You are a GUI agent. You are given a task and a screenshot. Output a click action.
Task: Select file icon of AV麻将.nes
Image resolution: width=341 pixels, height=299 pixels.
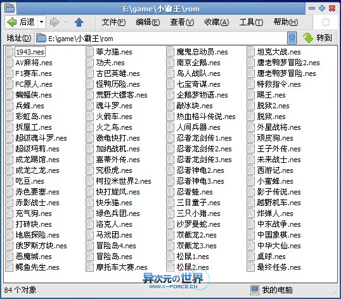(x=9, y=63)
